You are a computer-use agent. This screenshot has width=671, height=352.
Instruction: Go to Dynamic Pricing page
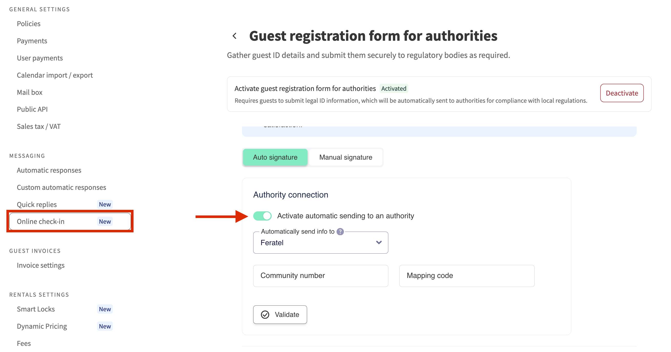click(x=42, y=326)
